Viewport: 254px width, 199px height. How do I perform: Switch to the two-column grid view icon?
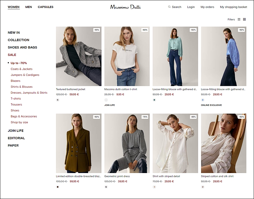[239, 19]
